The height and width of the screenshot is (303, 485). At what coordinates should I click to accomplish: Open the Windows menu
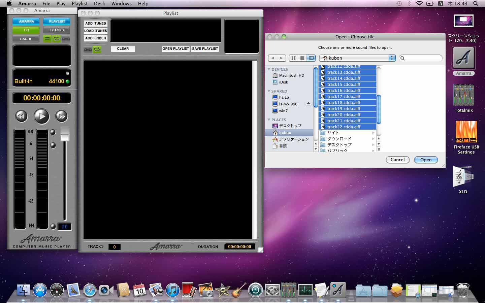pyautogui.click(x=122, y=3)
